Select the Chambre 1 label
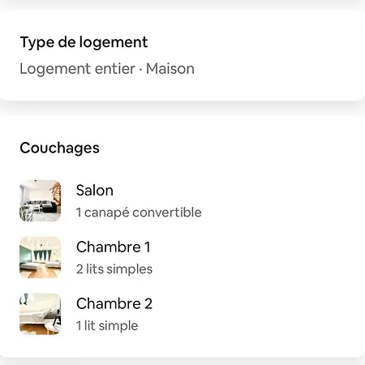 coord(114,247)
